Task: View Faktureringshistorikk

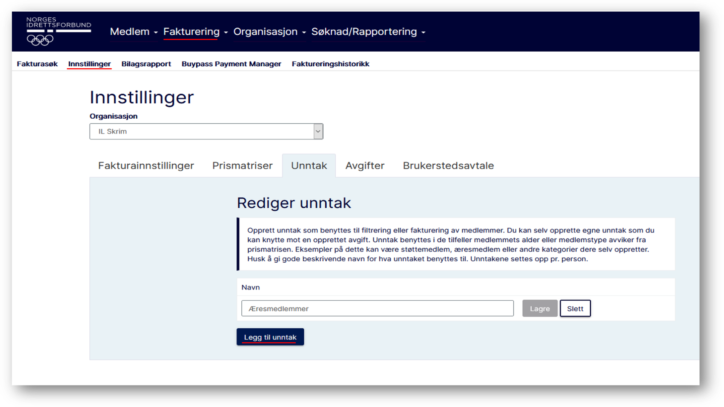Action: pyautogui.click(x=330, y=64)
